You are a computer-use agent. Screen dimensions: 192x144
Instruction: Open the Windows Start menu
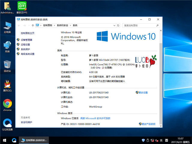tap(4, 140)
